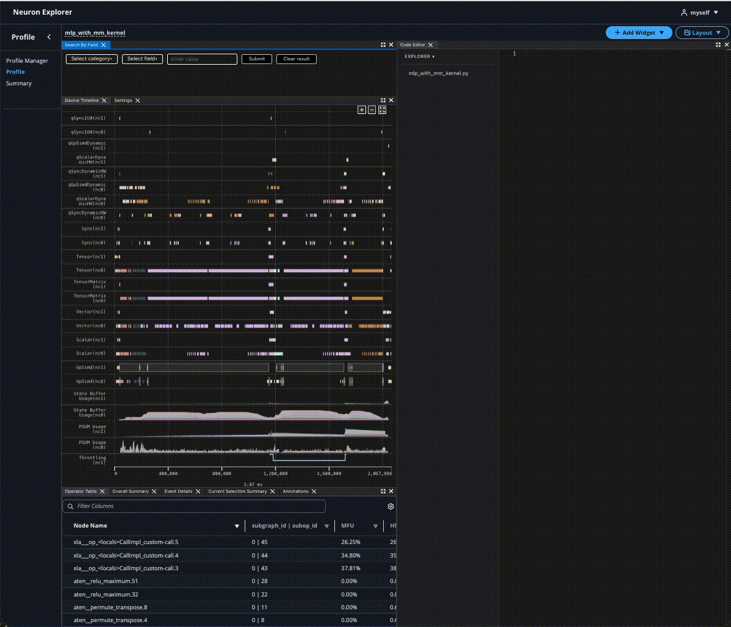Zoom out on the device timeline
The height and width of the screenshot is (627, 731).
point(372,110)
